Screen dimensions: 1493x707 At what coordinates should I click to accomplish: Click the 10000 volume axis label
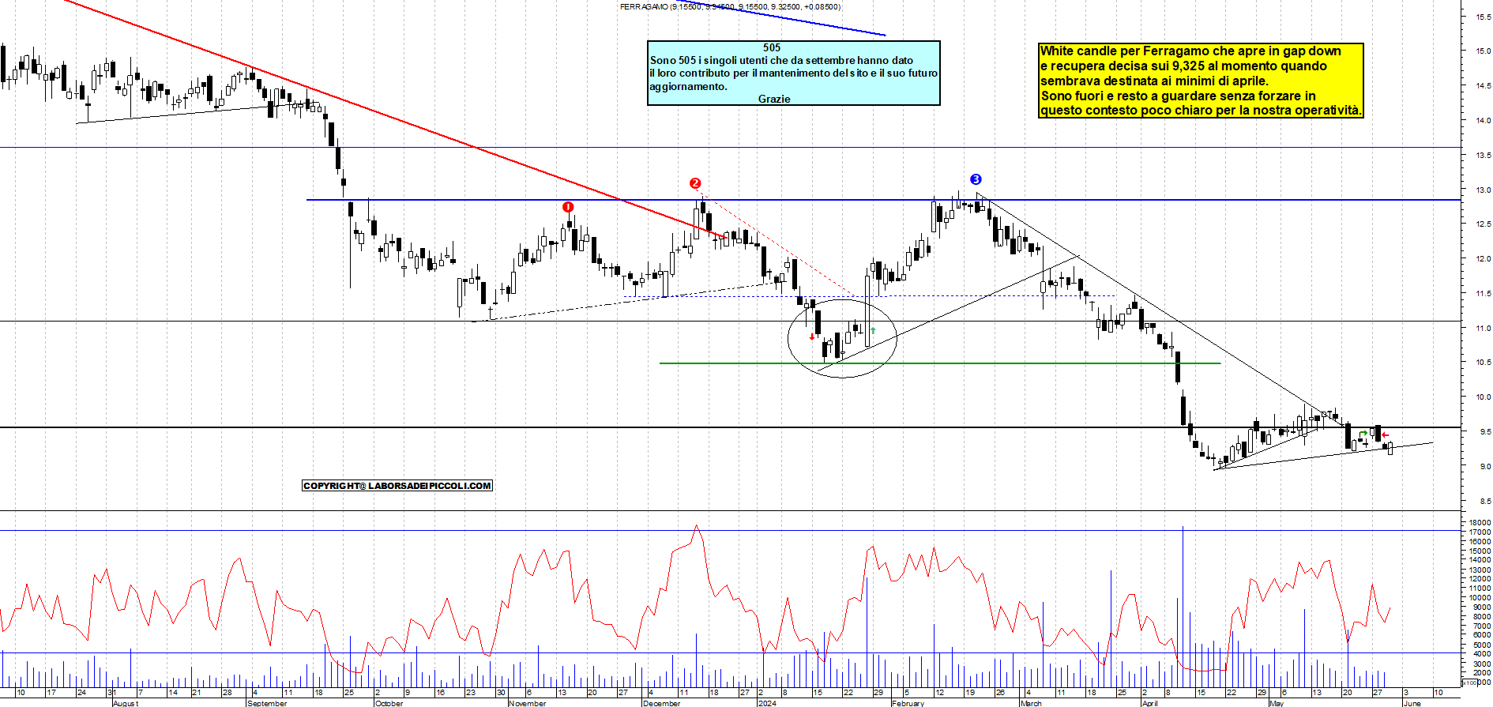(1480, 598)
